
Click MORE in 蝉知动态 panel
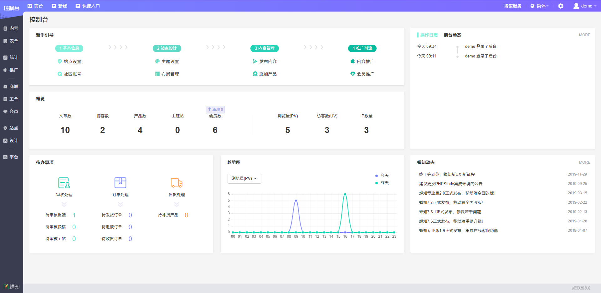584,162
